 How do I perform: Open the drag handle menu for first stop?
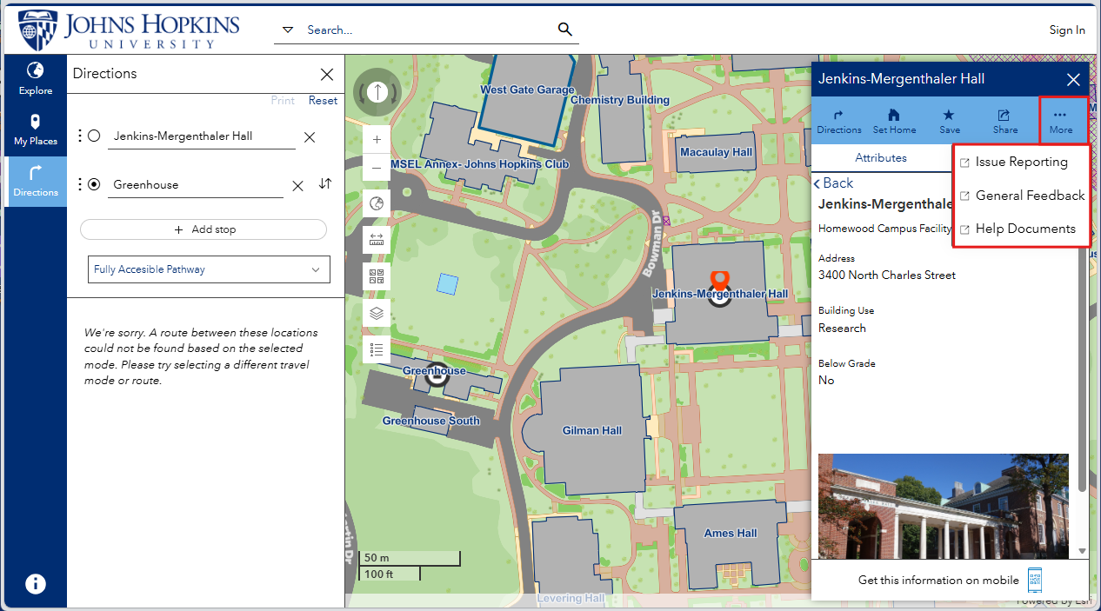80,136
